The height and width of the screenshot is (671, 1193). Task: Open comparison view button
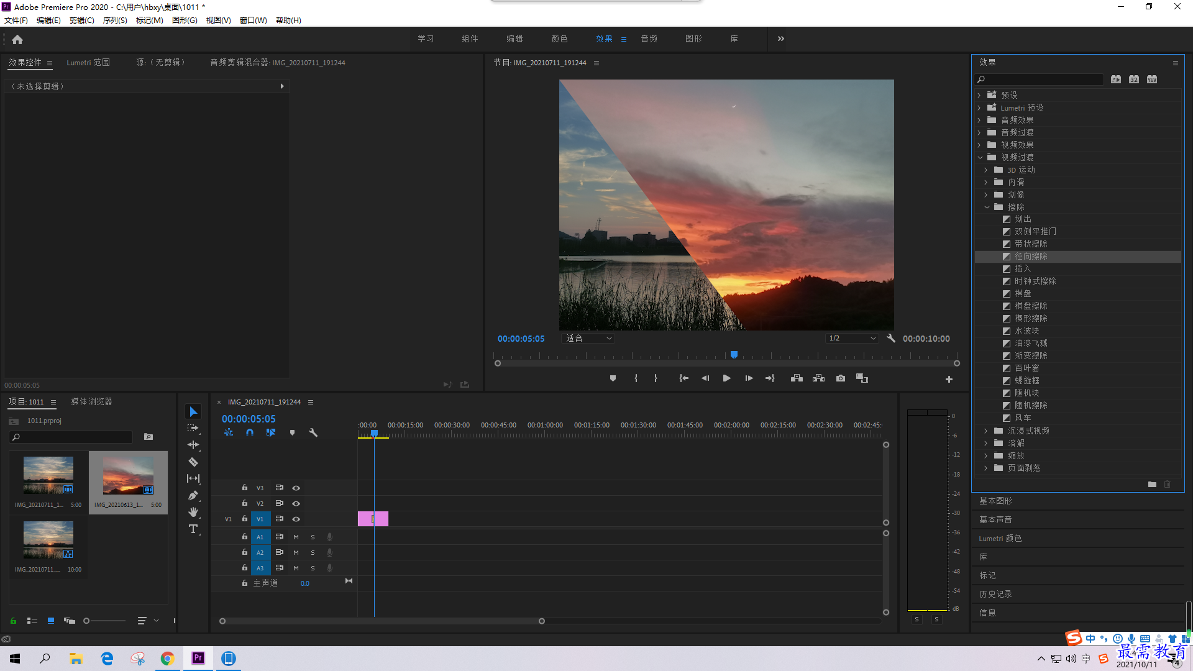pyautogui.click(x=862, y=378)
